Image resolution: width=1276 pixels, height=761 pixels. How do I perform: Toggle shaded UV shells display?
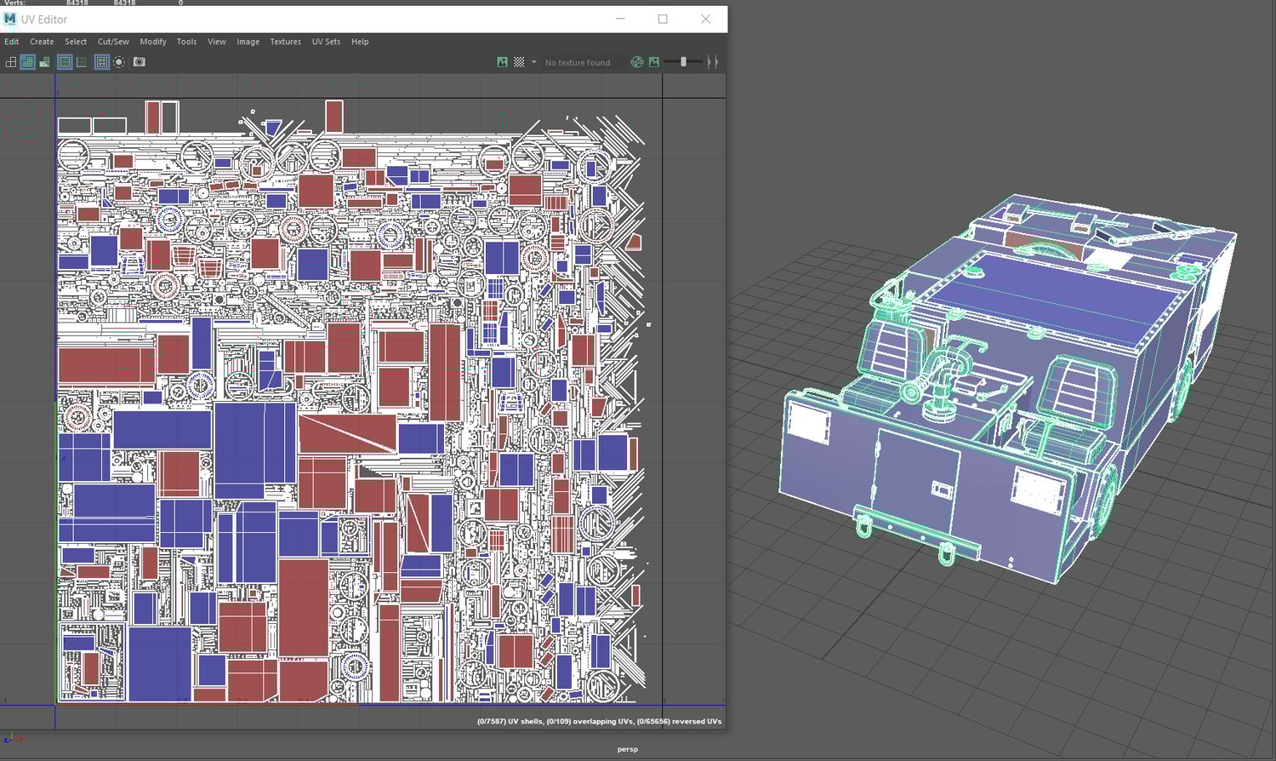(27, 62)
